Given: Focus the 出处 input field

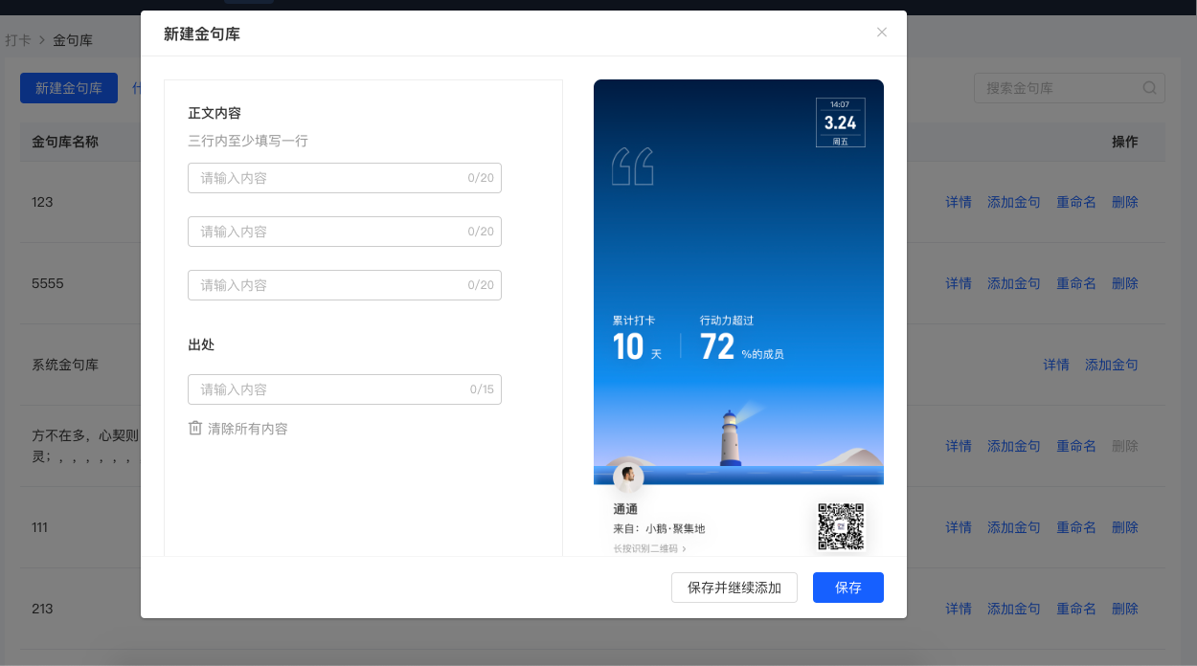Looking at the screenshot, I should [345, 389].
